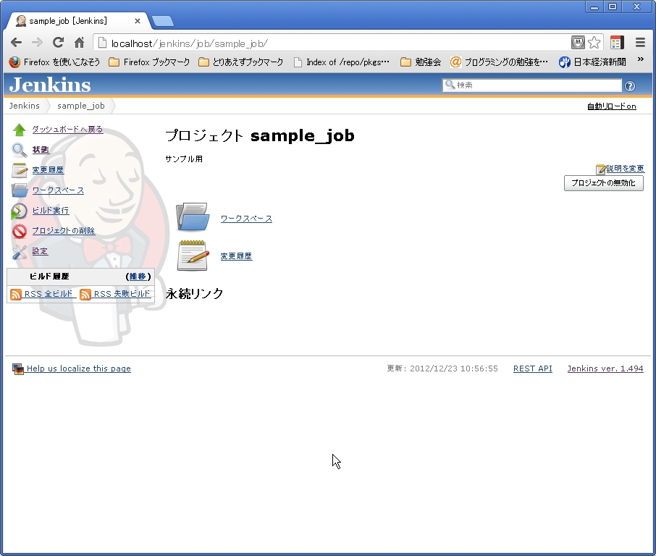656x556 pixels.
Task: Open とりあえずブックマーク folder
Action: [x=241, y=62]
